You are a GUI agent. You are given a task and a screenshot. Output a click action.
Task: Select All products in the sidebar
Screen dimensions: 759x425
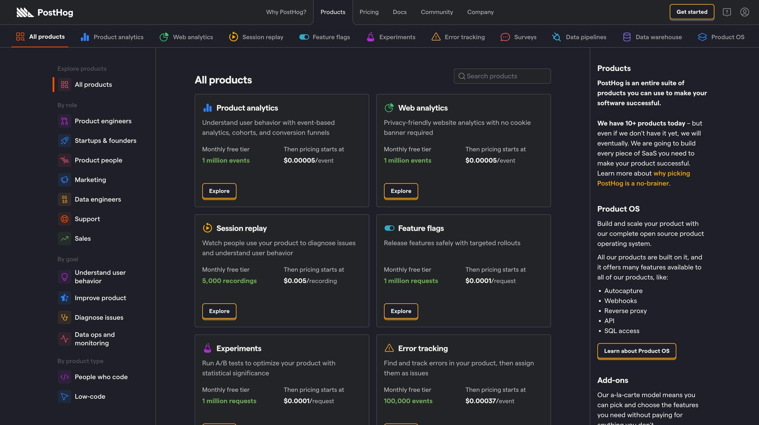[x=93, y=85]
